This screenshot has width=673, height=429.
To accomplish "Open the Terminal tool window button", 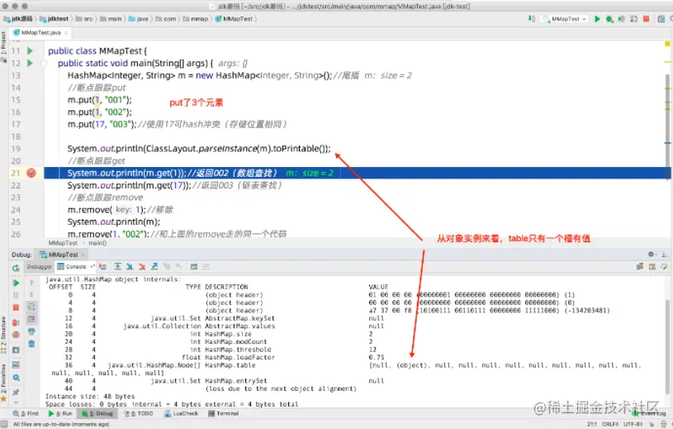I will click(223, 413).
